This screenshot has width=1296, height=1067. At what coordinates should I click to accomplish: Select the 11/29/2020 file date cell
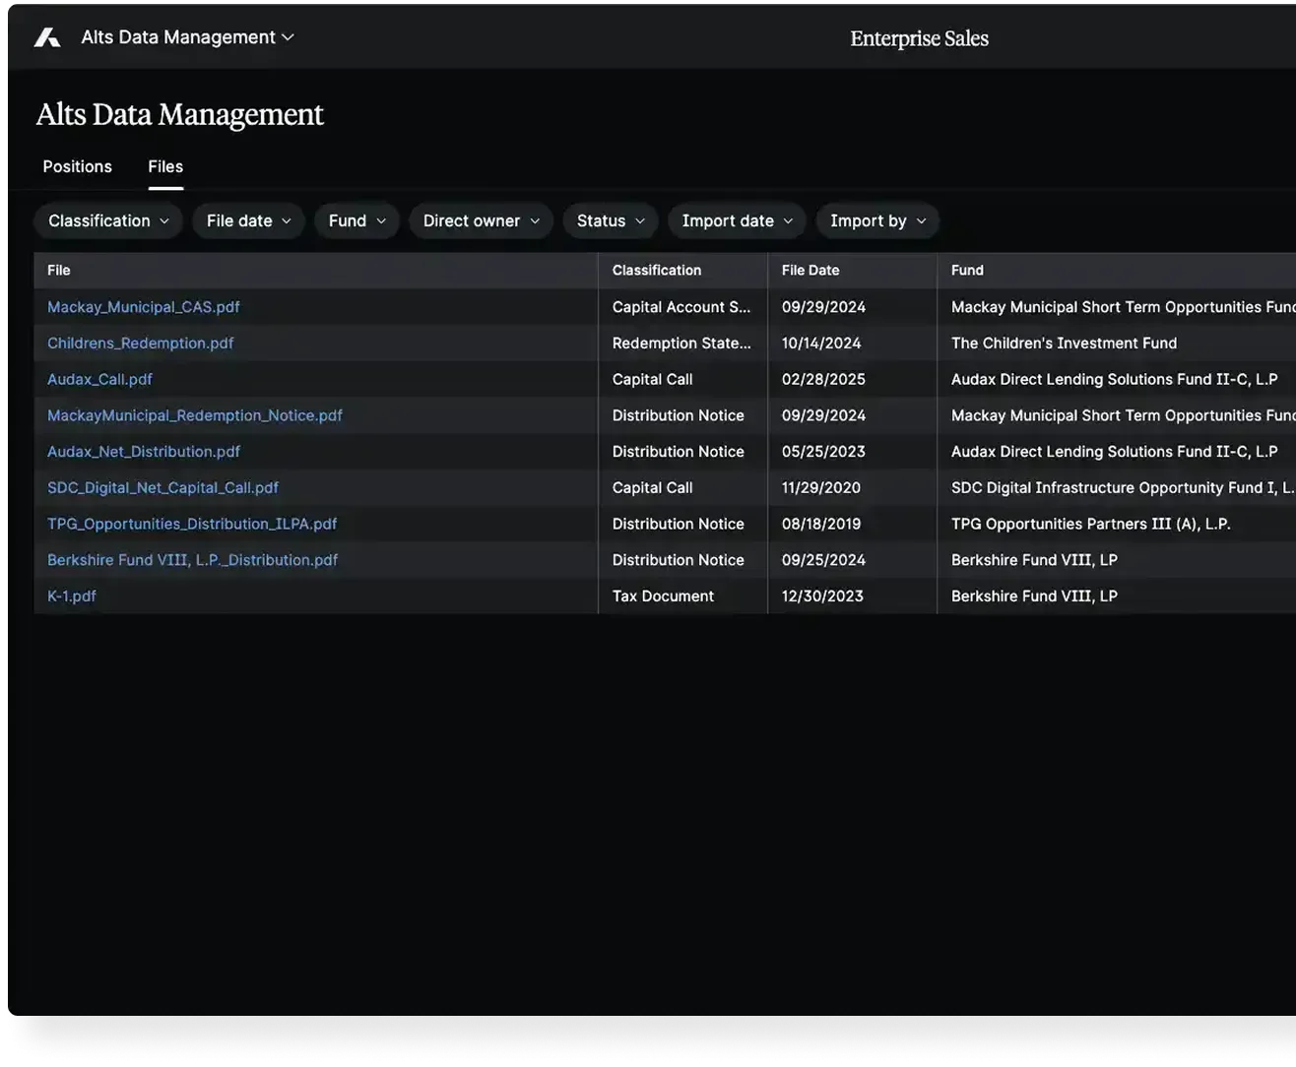coord(852,487)
